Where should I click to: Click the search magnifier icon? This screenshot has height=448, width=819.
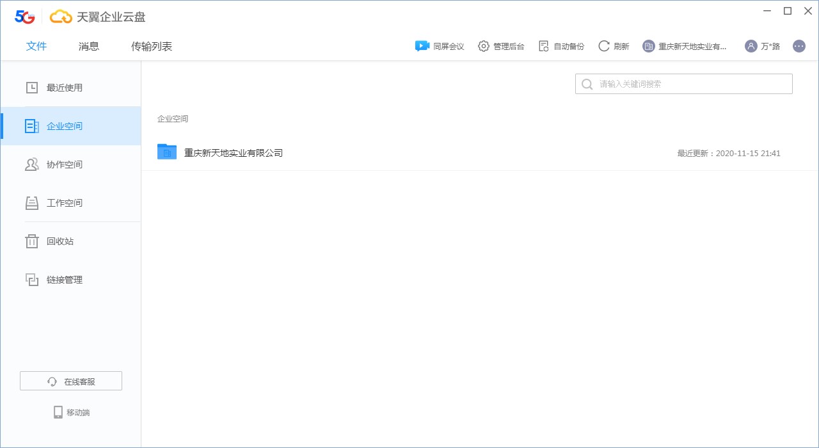click(587, 84)
